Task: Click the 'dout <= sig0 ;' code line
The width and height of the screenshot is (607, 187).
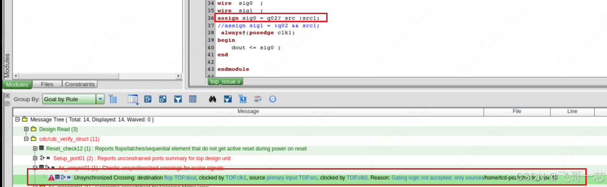Action: (x=256, y=48)
